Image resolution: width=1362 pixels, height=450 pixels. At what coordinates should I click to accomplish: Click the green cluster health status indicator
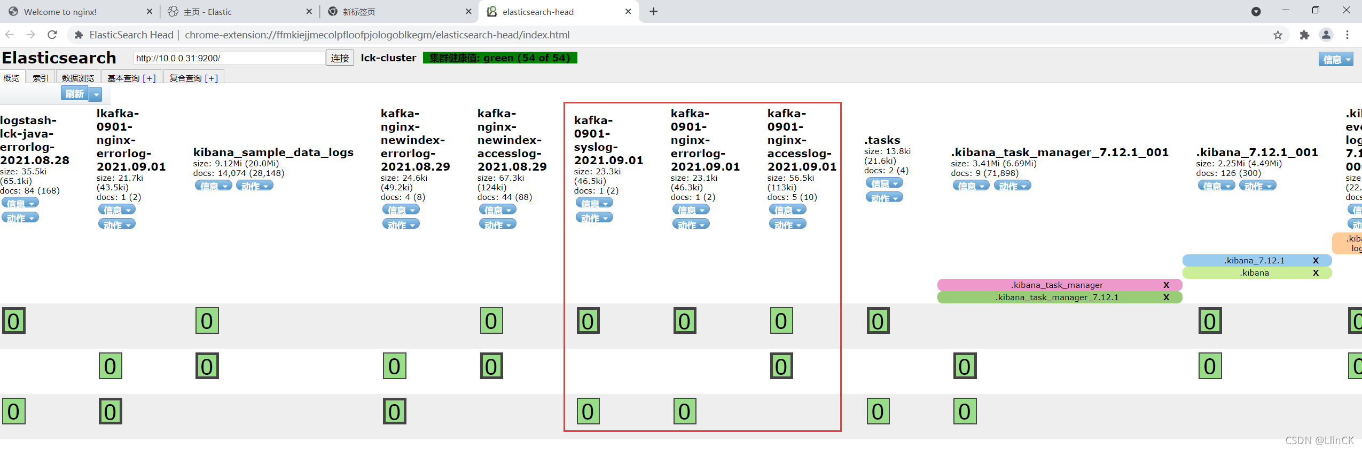tap(500, 58)
